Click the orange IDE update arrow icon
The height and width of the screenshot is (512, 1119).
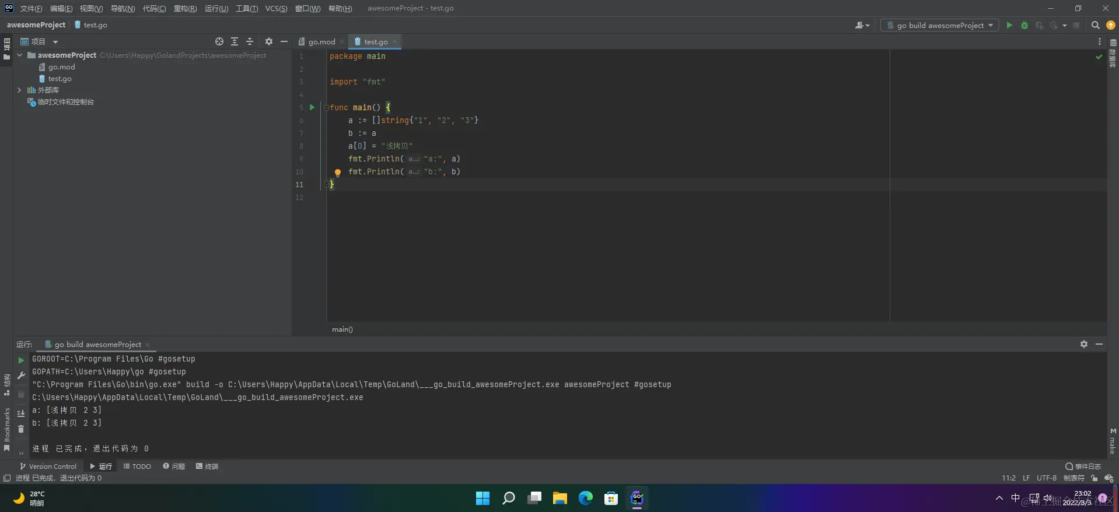(1111, 25)
